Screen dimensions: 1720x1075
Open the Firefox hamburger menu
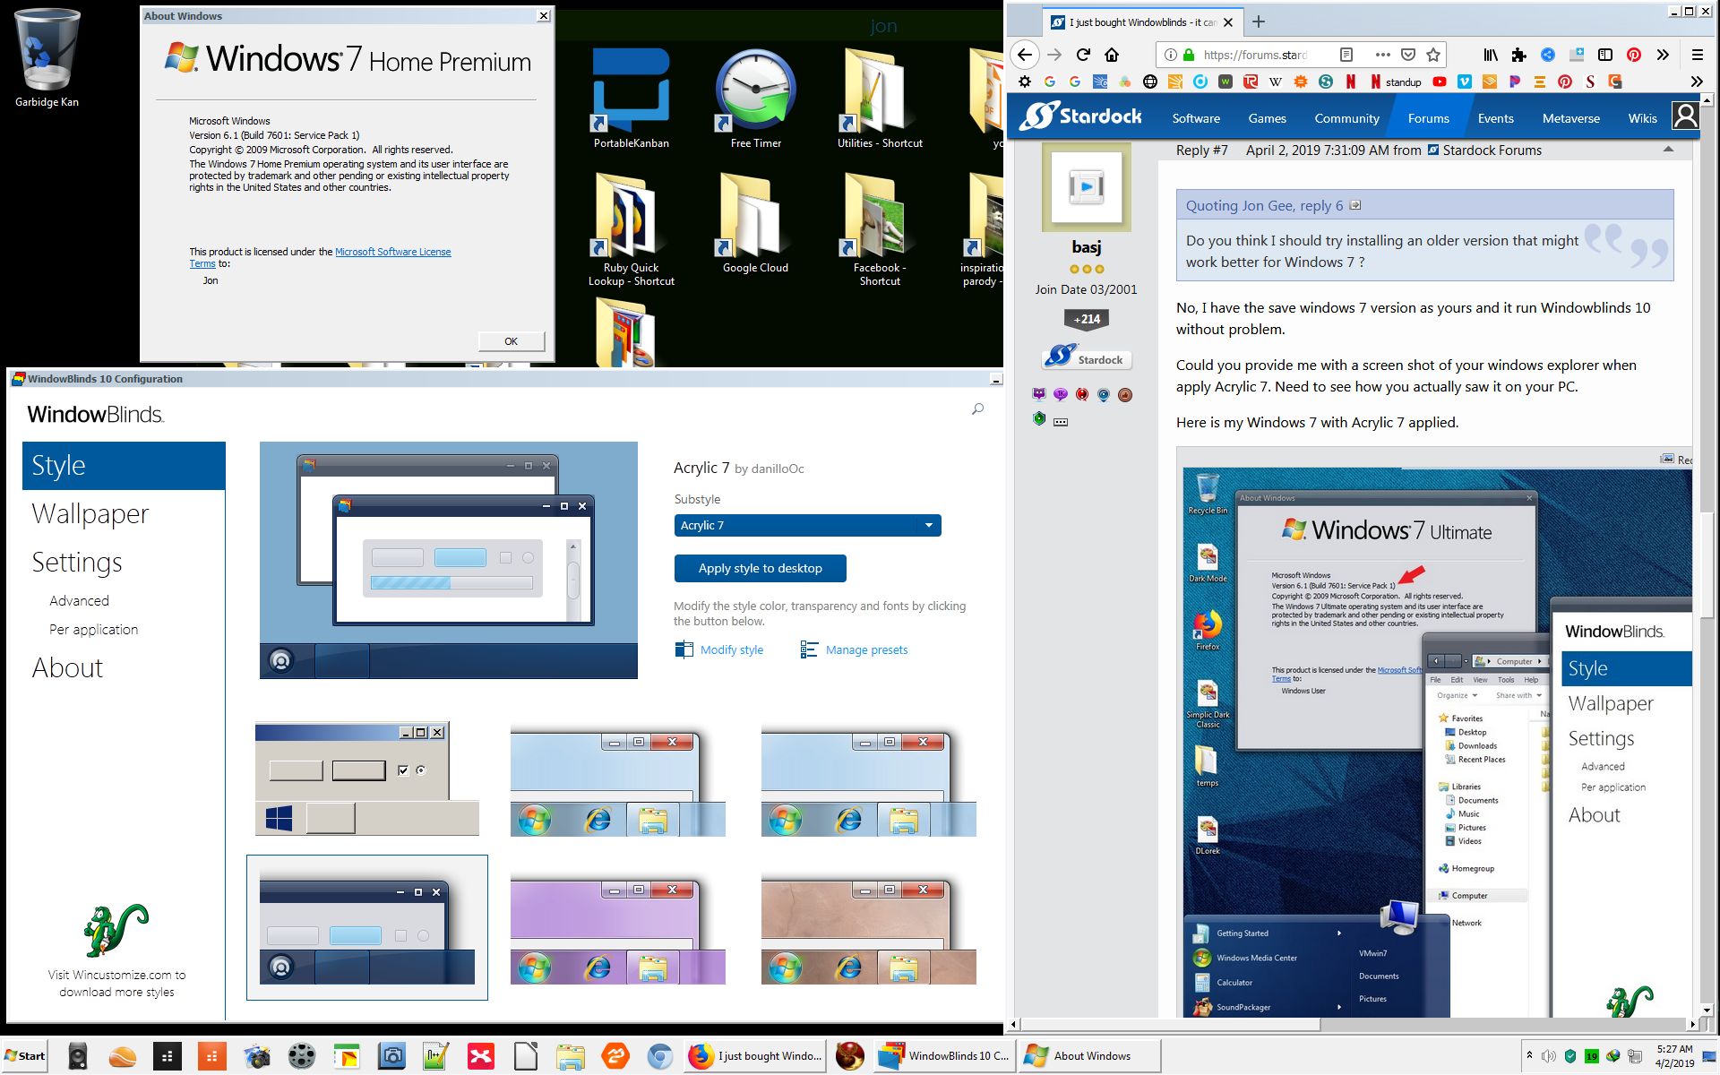pos(1697,55)
